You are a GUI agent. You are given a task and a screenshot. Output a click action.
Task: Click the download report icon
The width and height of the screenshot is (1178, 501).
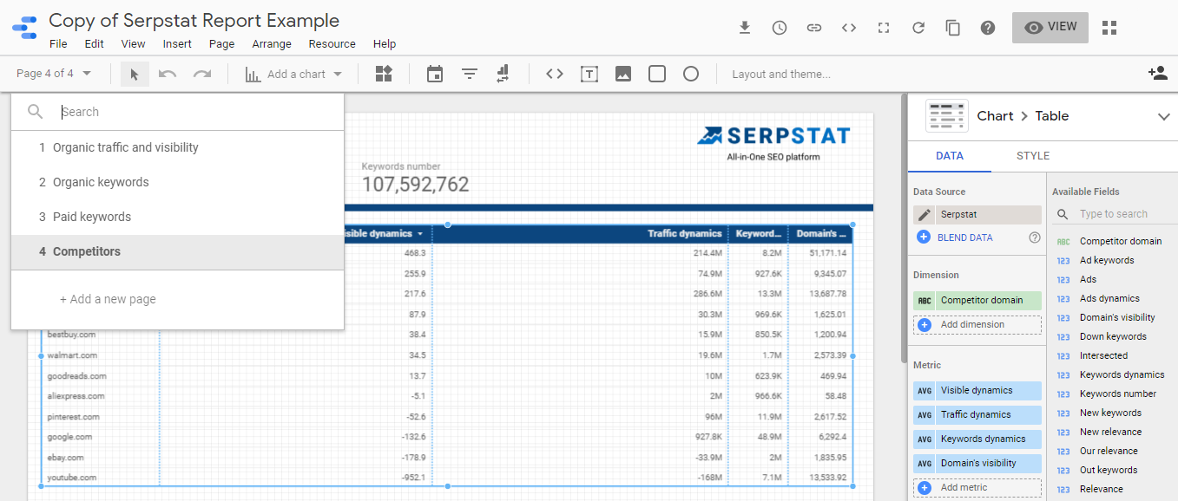pos(744,28)
